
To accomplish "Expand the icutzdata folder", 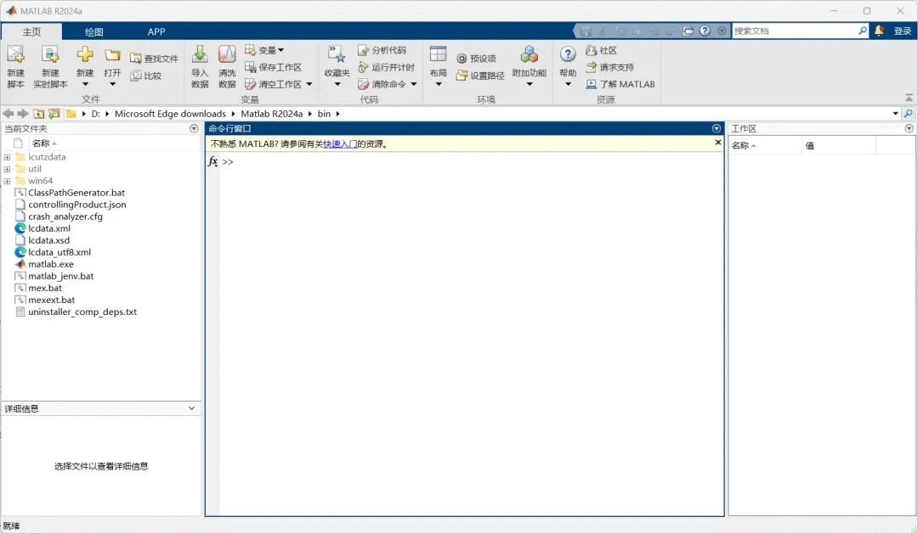I will (7, 157).
